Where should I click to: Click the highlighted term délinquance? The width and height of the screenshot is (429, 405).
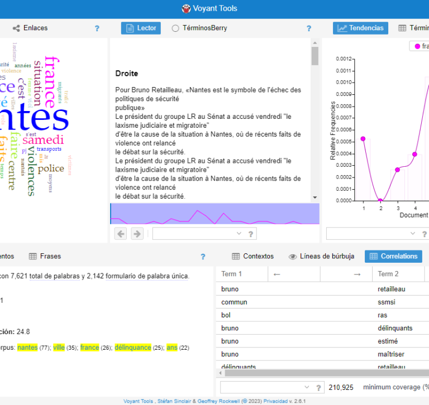132,348
